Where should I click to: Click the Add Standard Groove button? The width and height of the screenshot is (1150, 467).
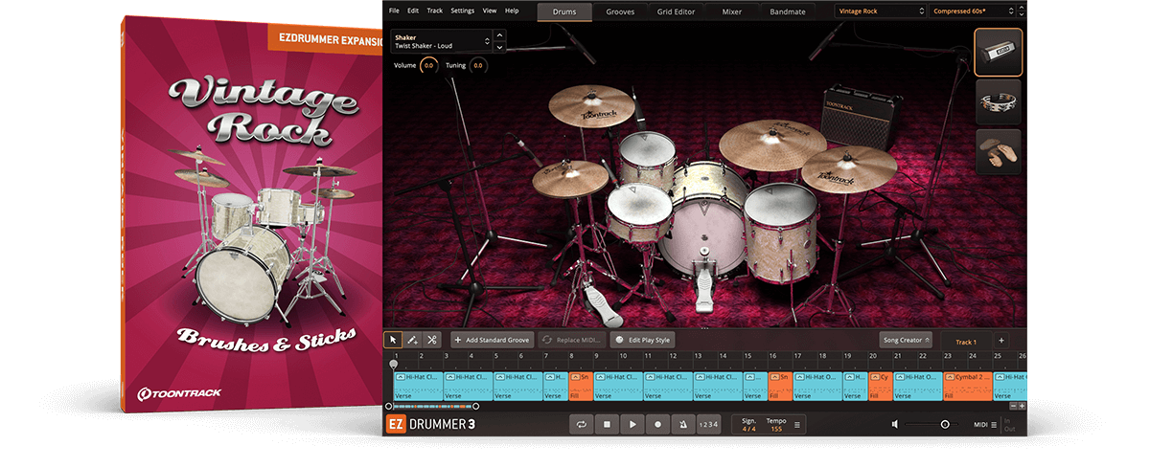(x=492, y=340)
